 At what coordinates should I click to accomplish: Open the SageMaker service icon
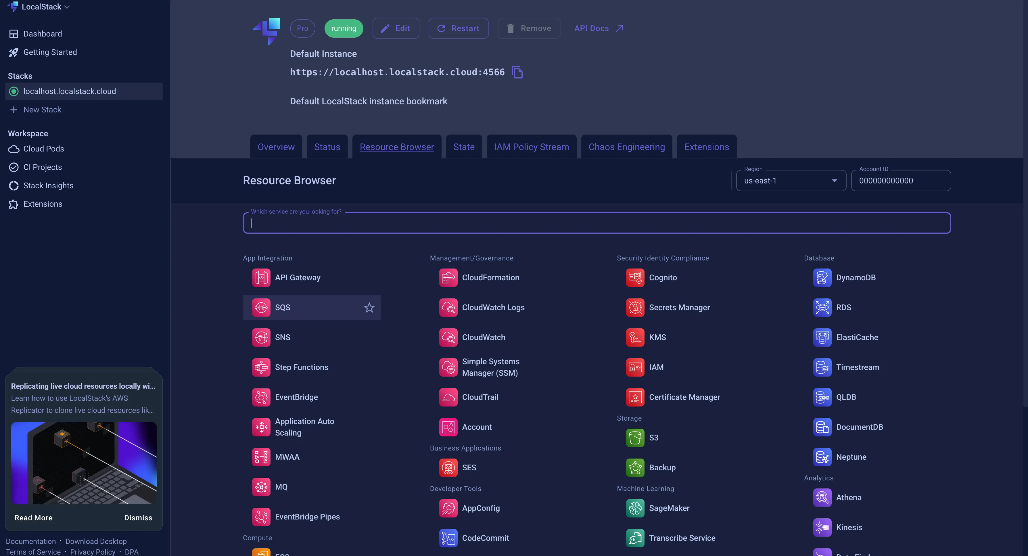click(x=635, y=508)
